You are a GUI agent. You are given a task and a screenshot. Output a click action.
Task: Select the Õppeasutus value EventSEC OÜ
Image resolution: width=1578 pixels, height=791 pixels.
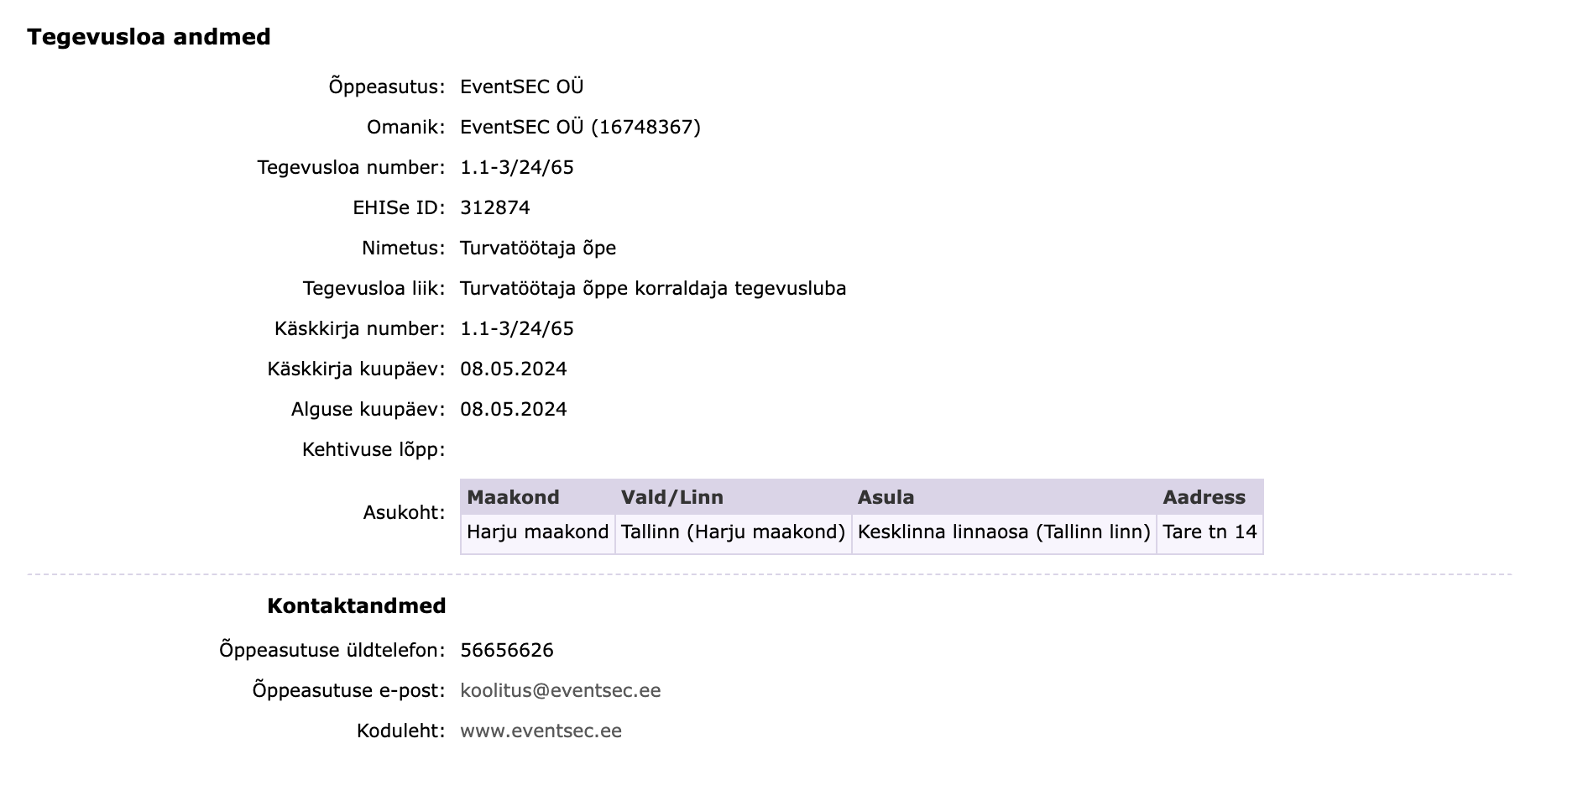click(522, 86)
